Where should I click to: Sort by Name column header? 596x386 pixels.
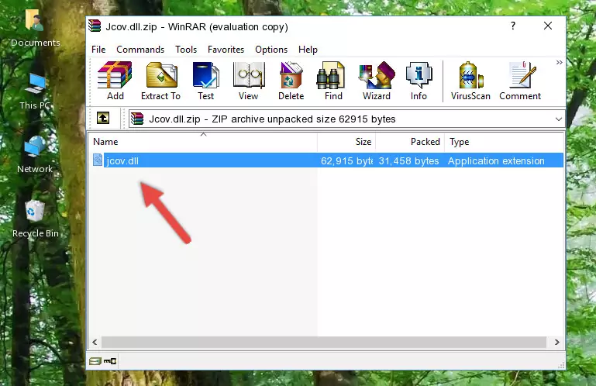[203, 142]
